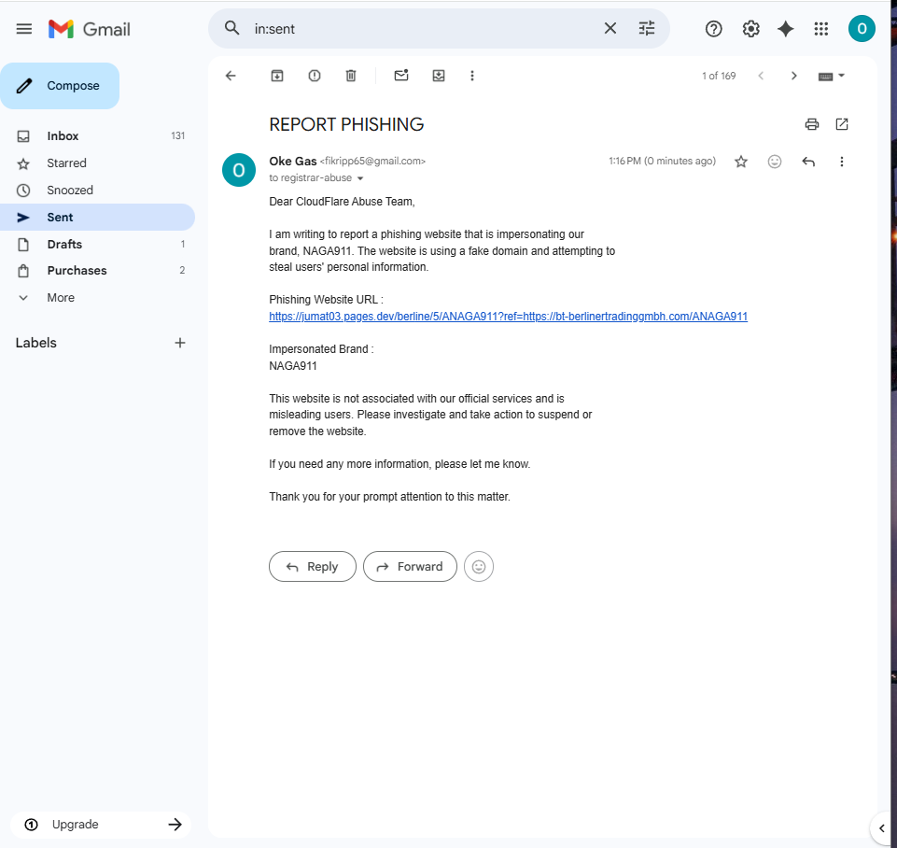Click the Upgrade button in the sidebar
The width and height of the screenshot is (897, 848).
[x=101, y=825]
